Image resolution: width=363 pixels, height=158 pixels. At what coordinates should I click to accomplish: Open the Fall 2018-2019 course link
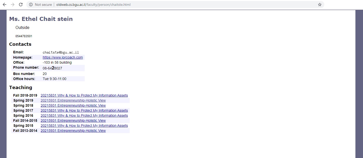tap(84, 95)
